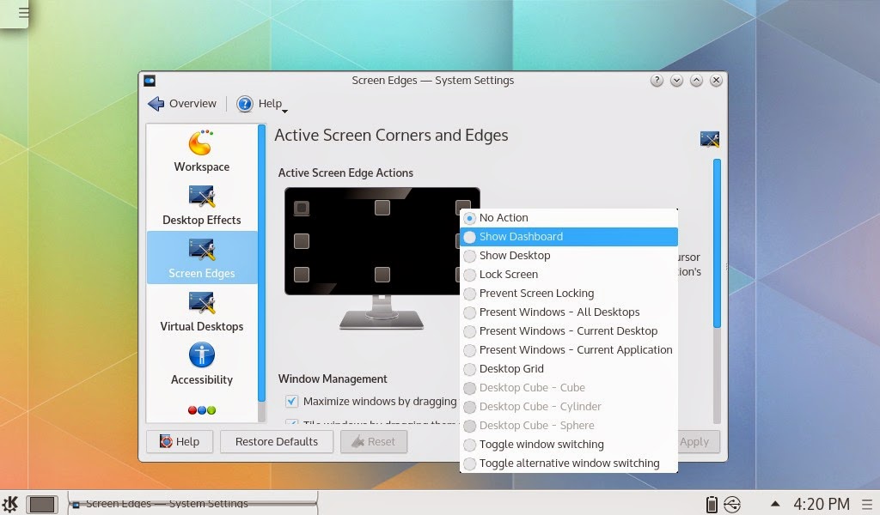Screen dimensions: 880x515
Task: Open the Workspace category in sidebar
Action: click(x=201, y=151)
